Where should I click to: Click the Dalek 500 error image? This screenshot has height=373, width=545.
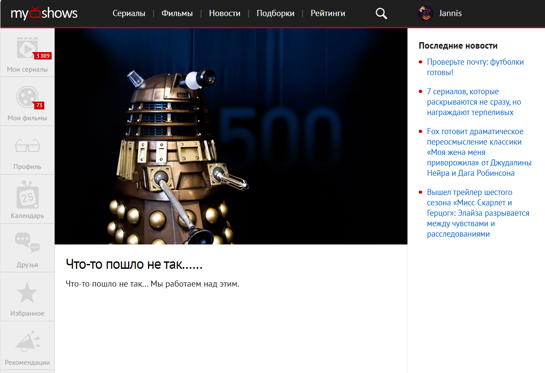point(231,136)
